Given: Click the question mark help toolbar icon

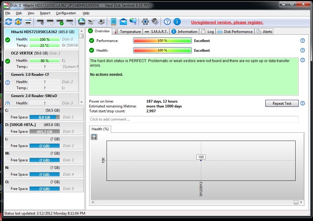Looking at the screenshot, I should click(167, 22).
